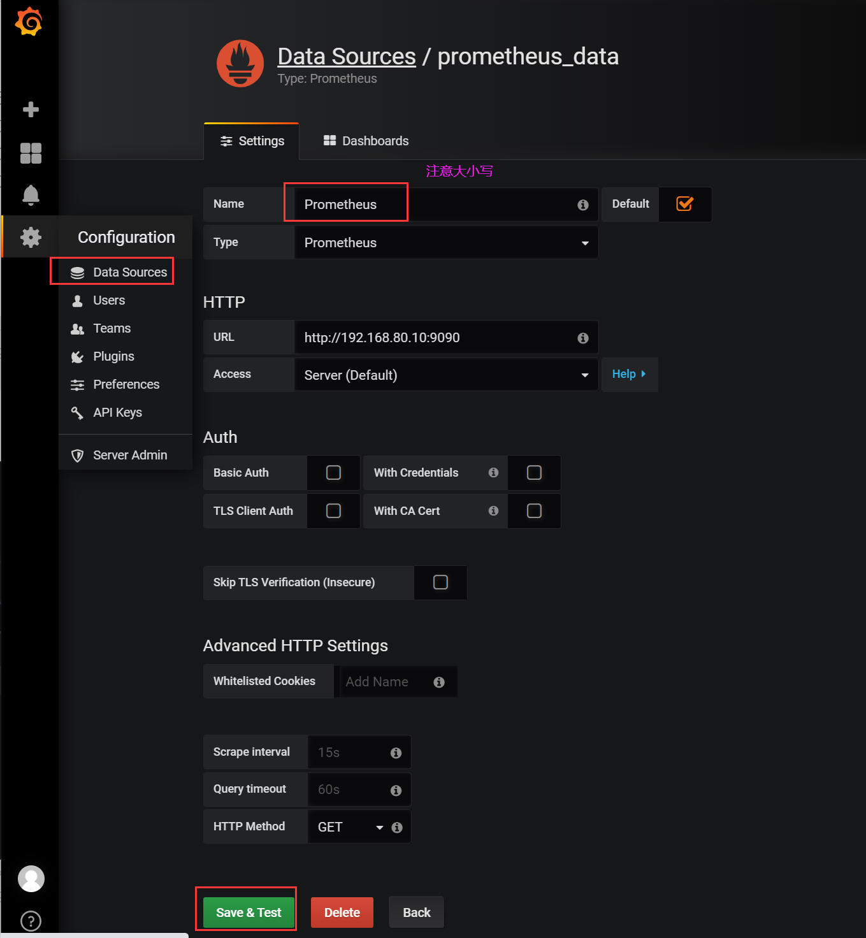Open the Help question mark icon
Viewport: 866px width, 938px height.
(31, 921)
